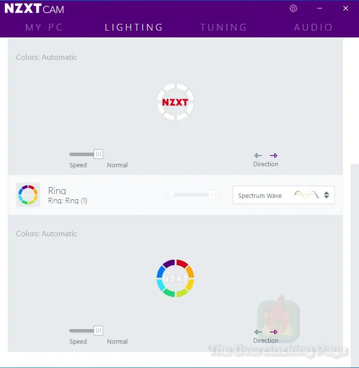Screen dimensions: 359x368
Task: Switch to the TUNING tab
Action: click(224, 27)
